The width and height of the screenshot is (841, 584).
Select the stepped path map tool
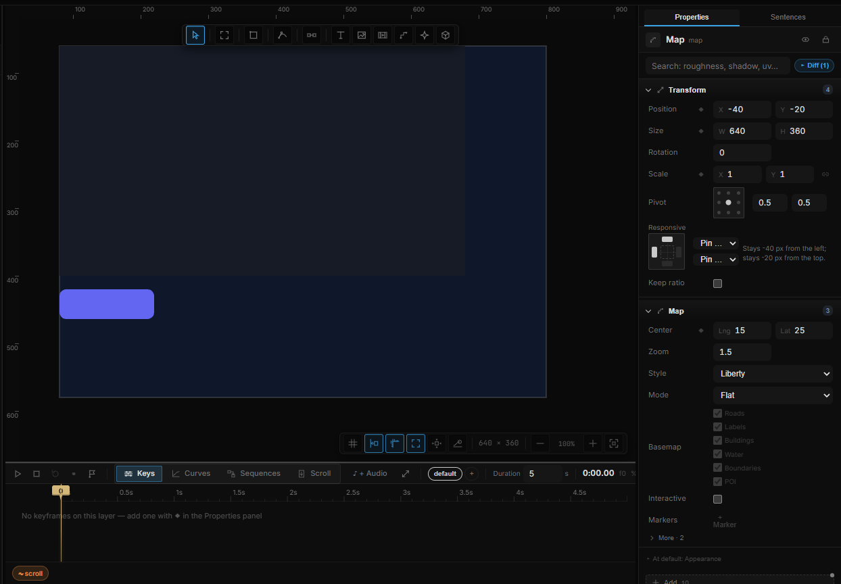coord(404,35)
